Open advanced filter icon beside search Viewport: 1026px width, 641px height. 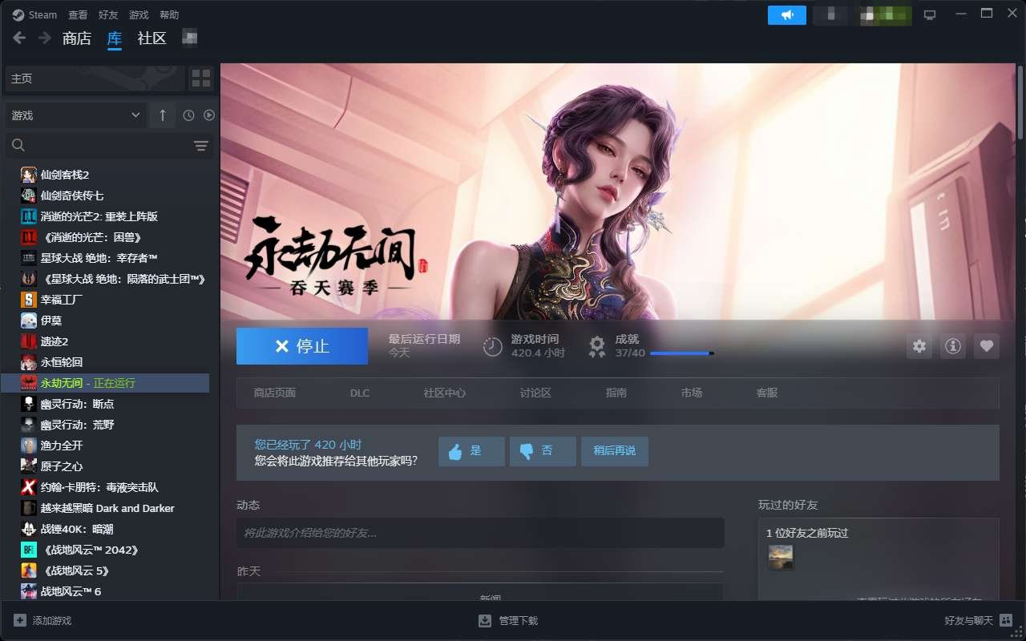[200, 145]
